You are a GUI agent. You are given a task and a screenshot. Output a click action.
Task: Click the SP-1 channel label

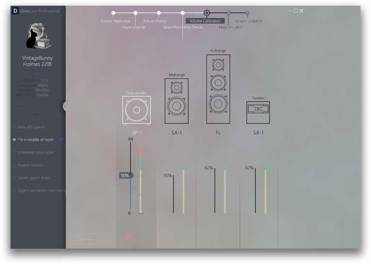(137, 133)
